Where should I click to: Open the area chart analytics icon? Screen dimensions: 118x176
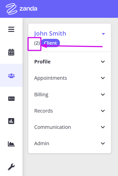click(x=11, y=144)
